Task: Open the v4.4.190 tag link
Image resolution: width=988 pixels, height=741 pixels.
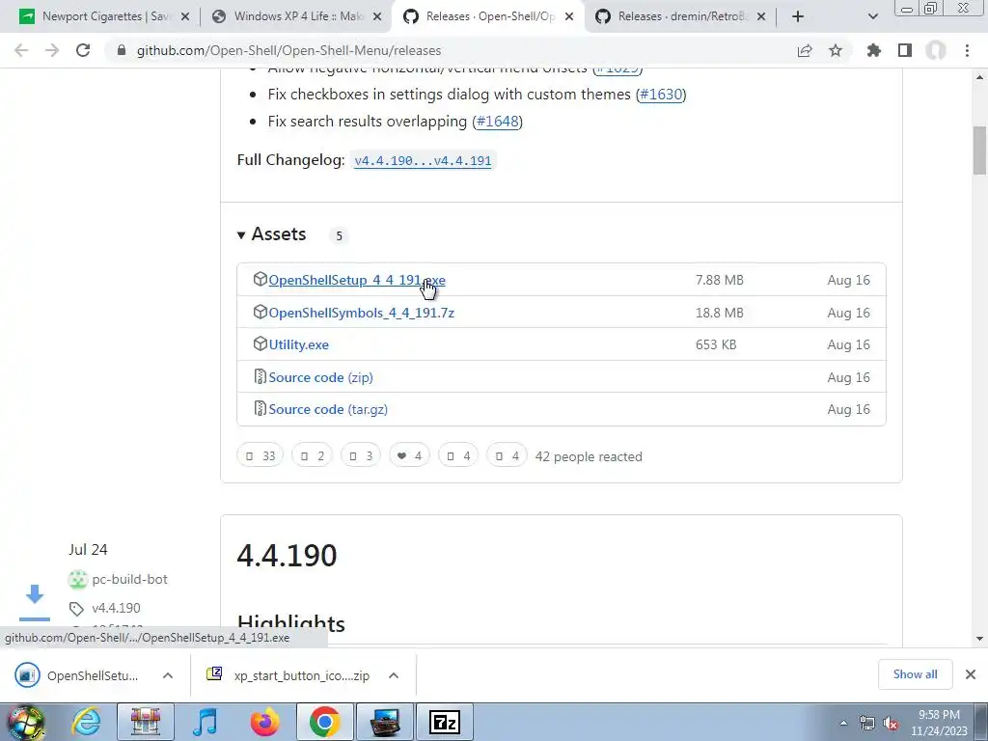Action: pos(116,608)
